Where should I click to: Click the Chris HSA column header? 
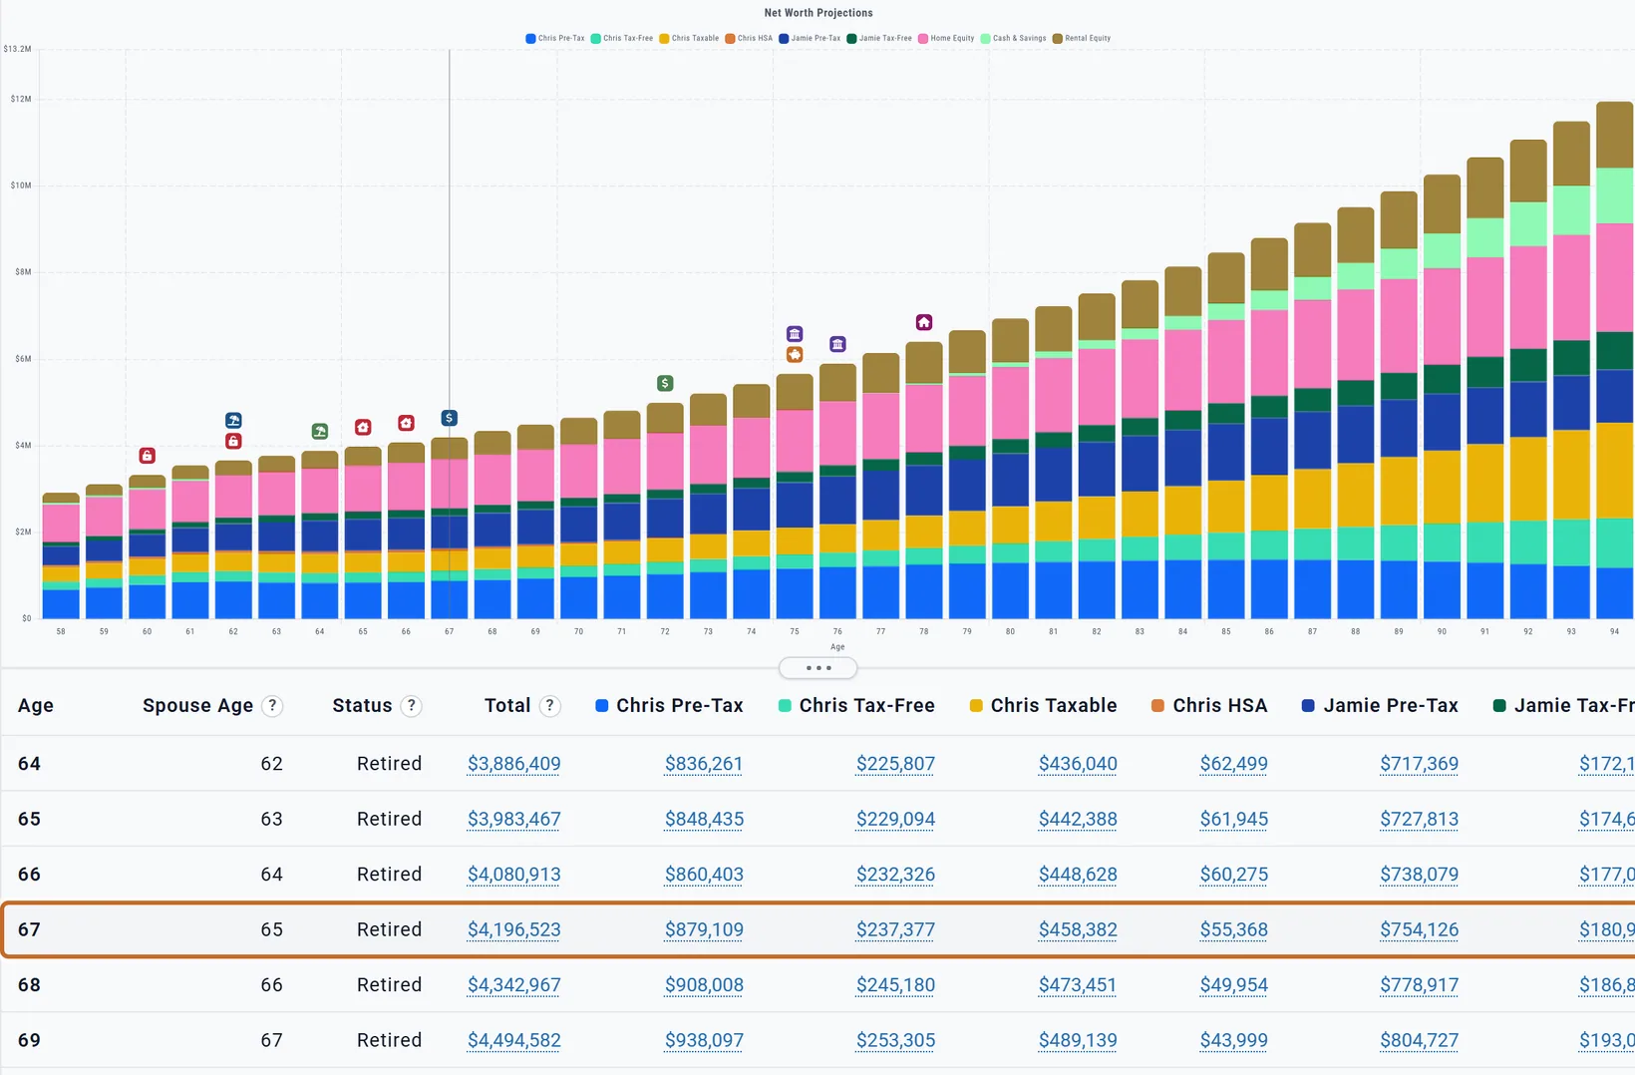coord(1220,706)
